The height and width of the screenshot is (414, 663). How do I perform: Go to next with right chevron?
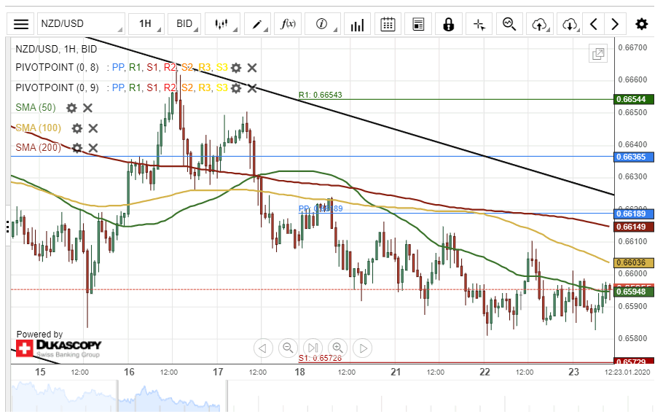point(615,23)
